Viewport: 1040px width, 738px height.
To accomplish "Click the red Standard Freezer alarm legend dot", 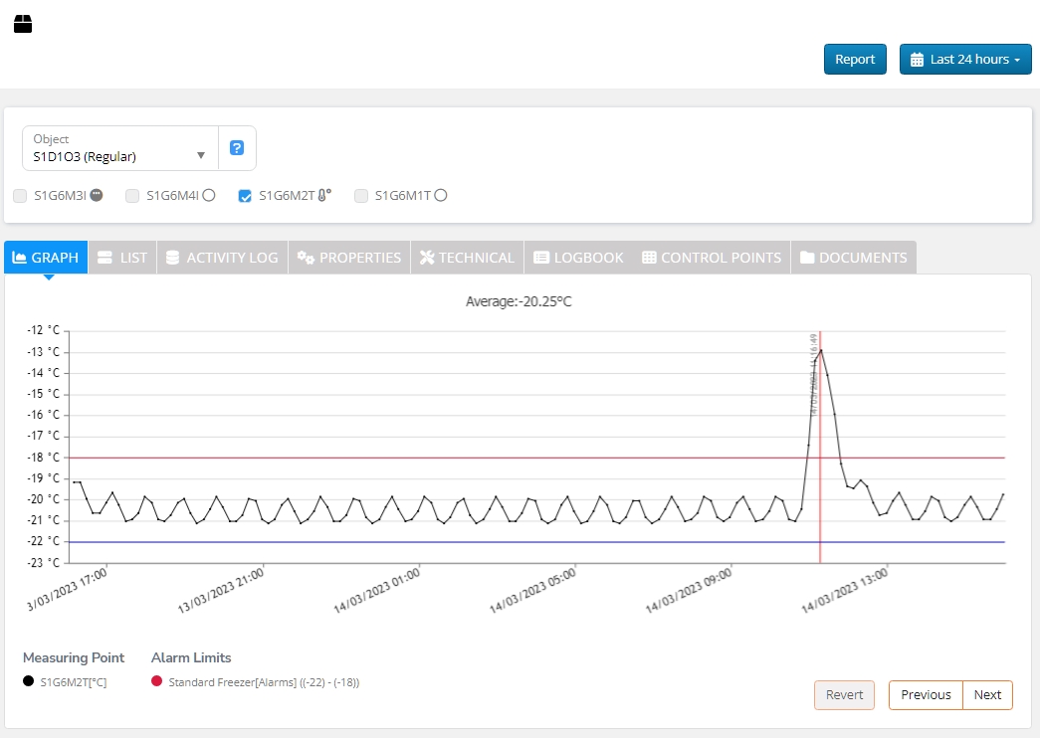I will (x=156, y=682).
